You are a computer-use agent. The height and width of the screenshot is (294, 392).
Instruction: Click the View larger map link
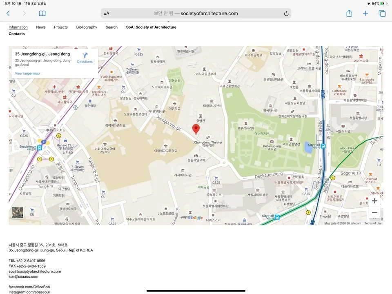coord(27,73)
